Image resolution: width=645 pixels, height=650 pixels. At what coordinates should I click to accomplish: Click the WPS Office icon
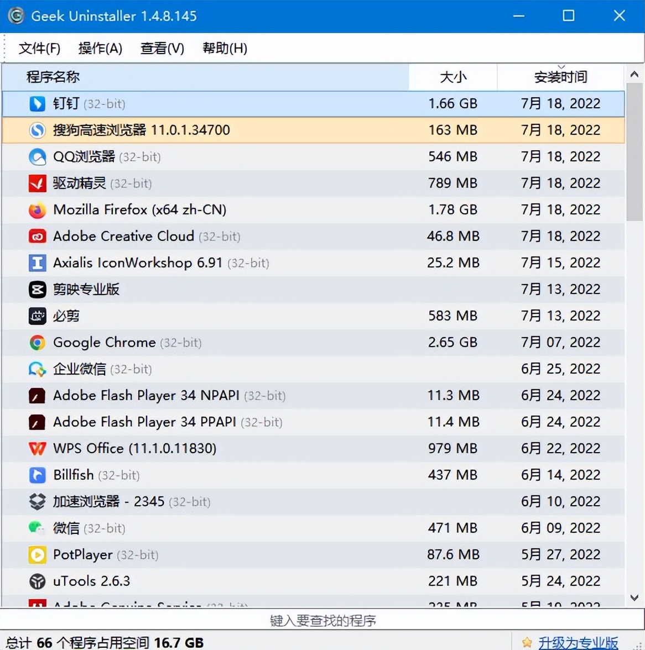[x=37, y=449]
